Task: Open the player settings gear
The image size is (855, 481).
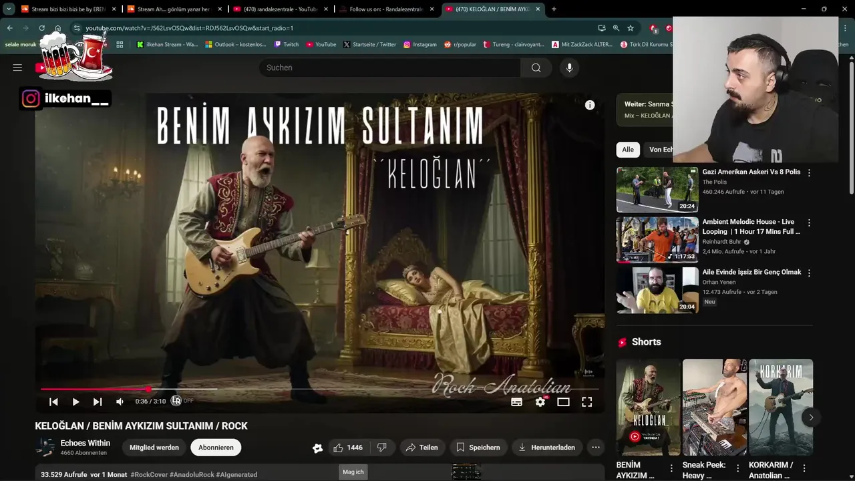Action: click(540, 402)
